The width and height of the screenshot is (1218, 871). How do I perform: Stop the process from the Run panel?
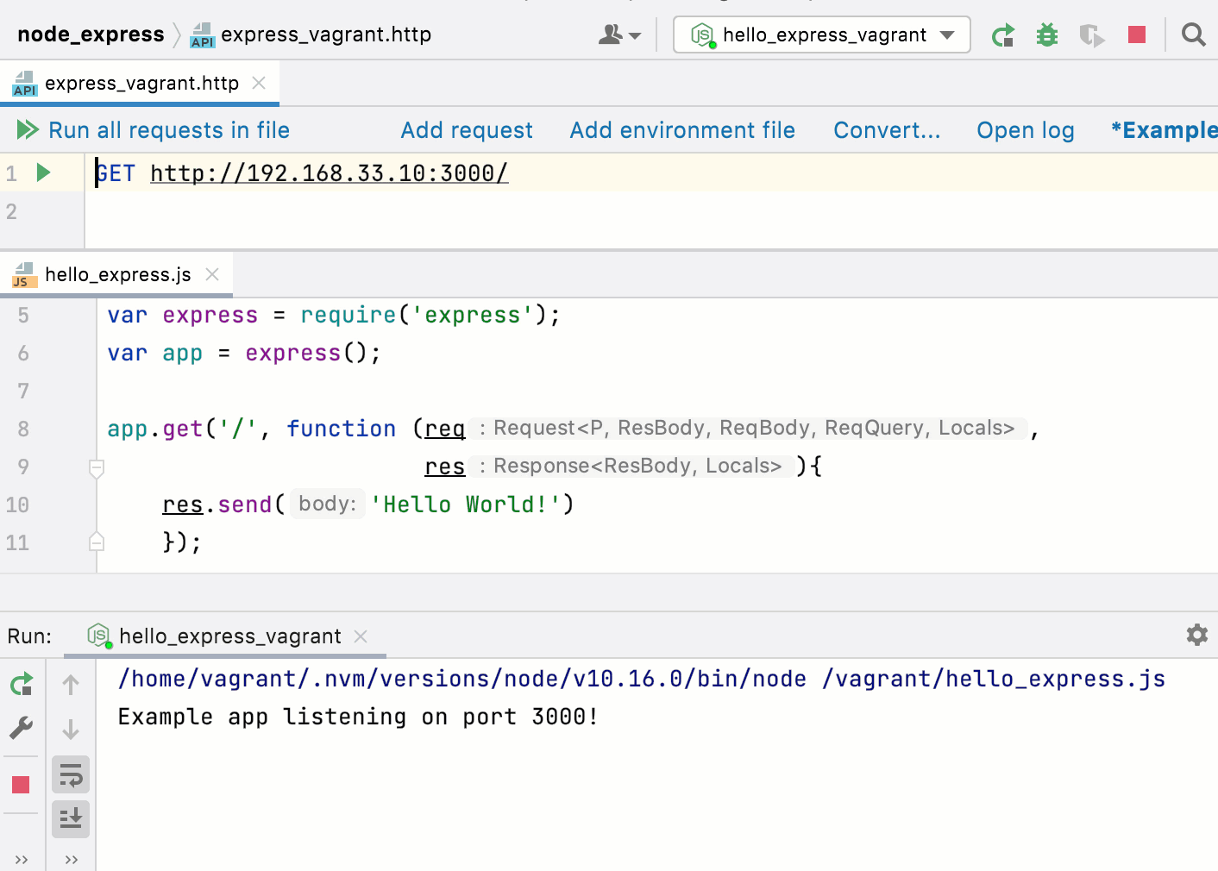coord(21,785)
